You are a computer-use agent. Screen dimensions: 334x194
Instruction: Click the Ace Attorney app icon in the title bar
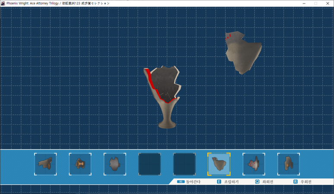[x=3, y=3]
